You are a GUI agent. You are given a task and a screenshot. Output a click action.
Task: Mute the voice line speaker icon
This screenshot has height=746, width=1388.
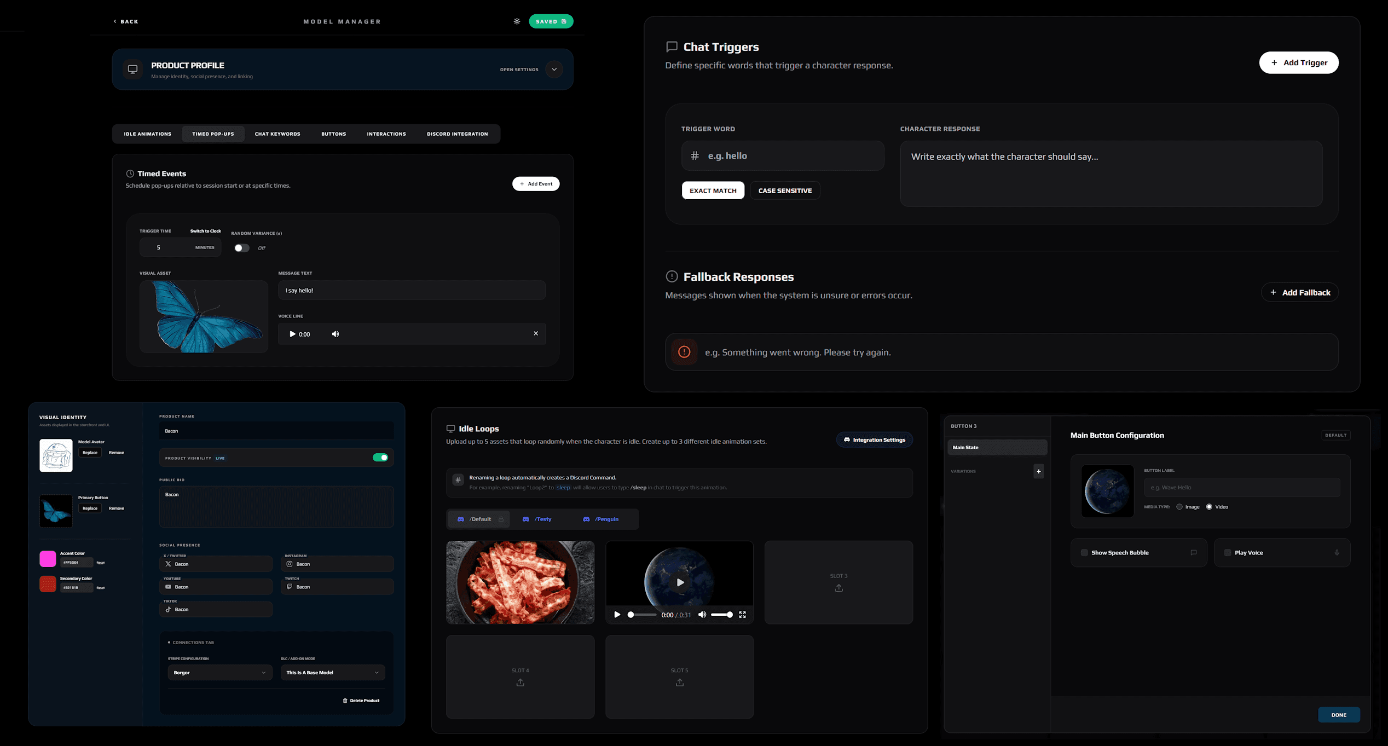coord(336,334)
